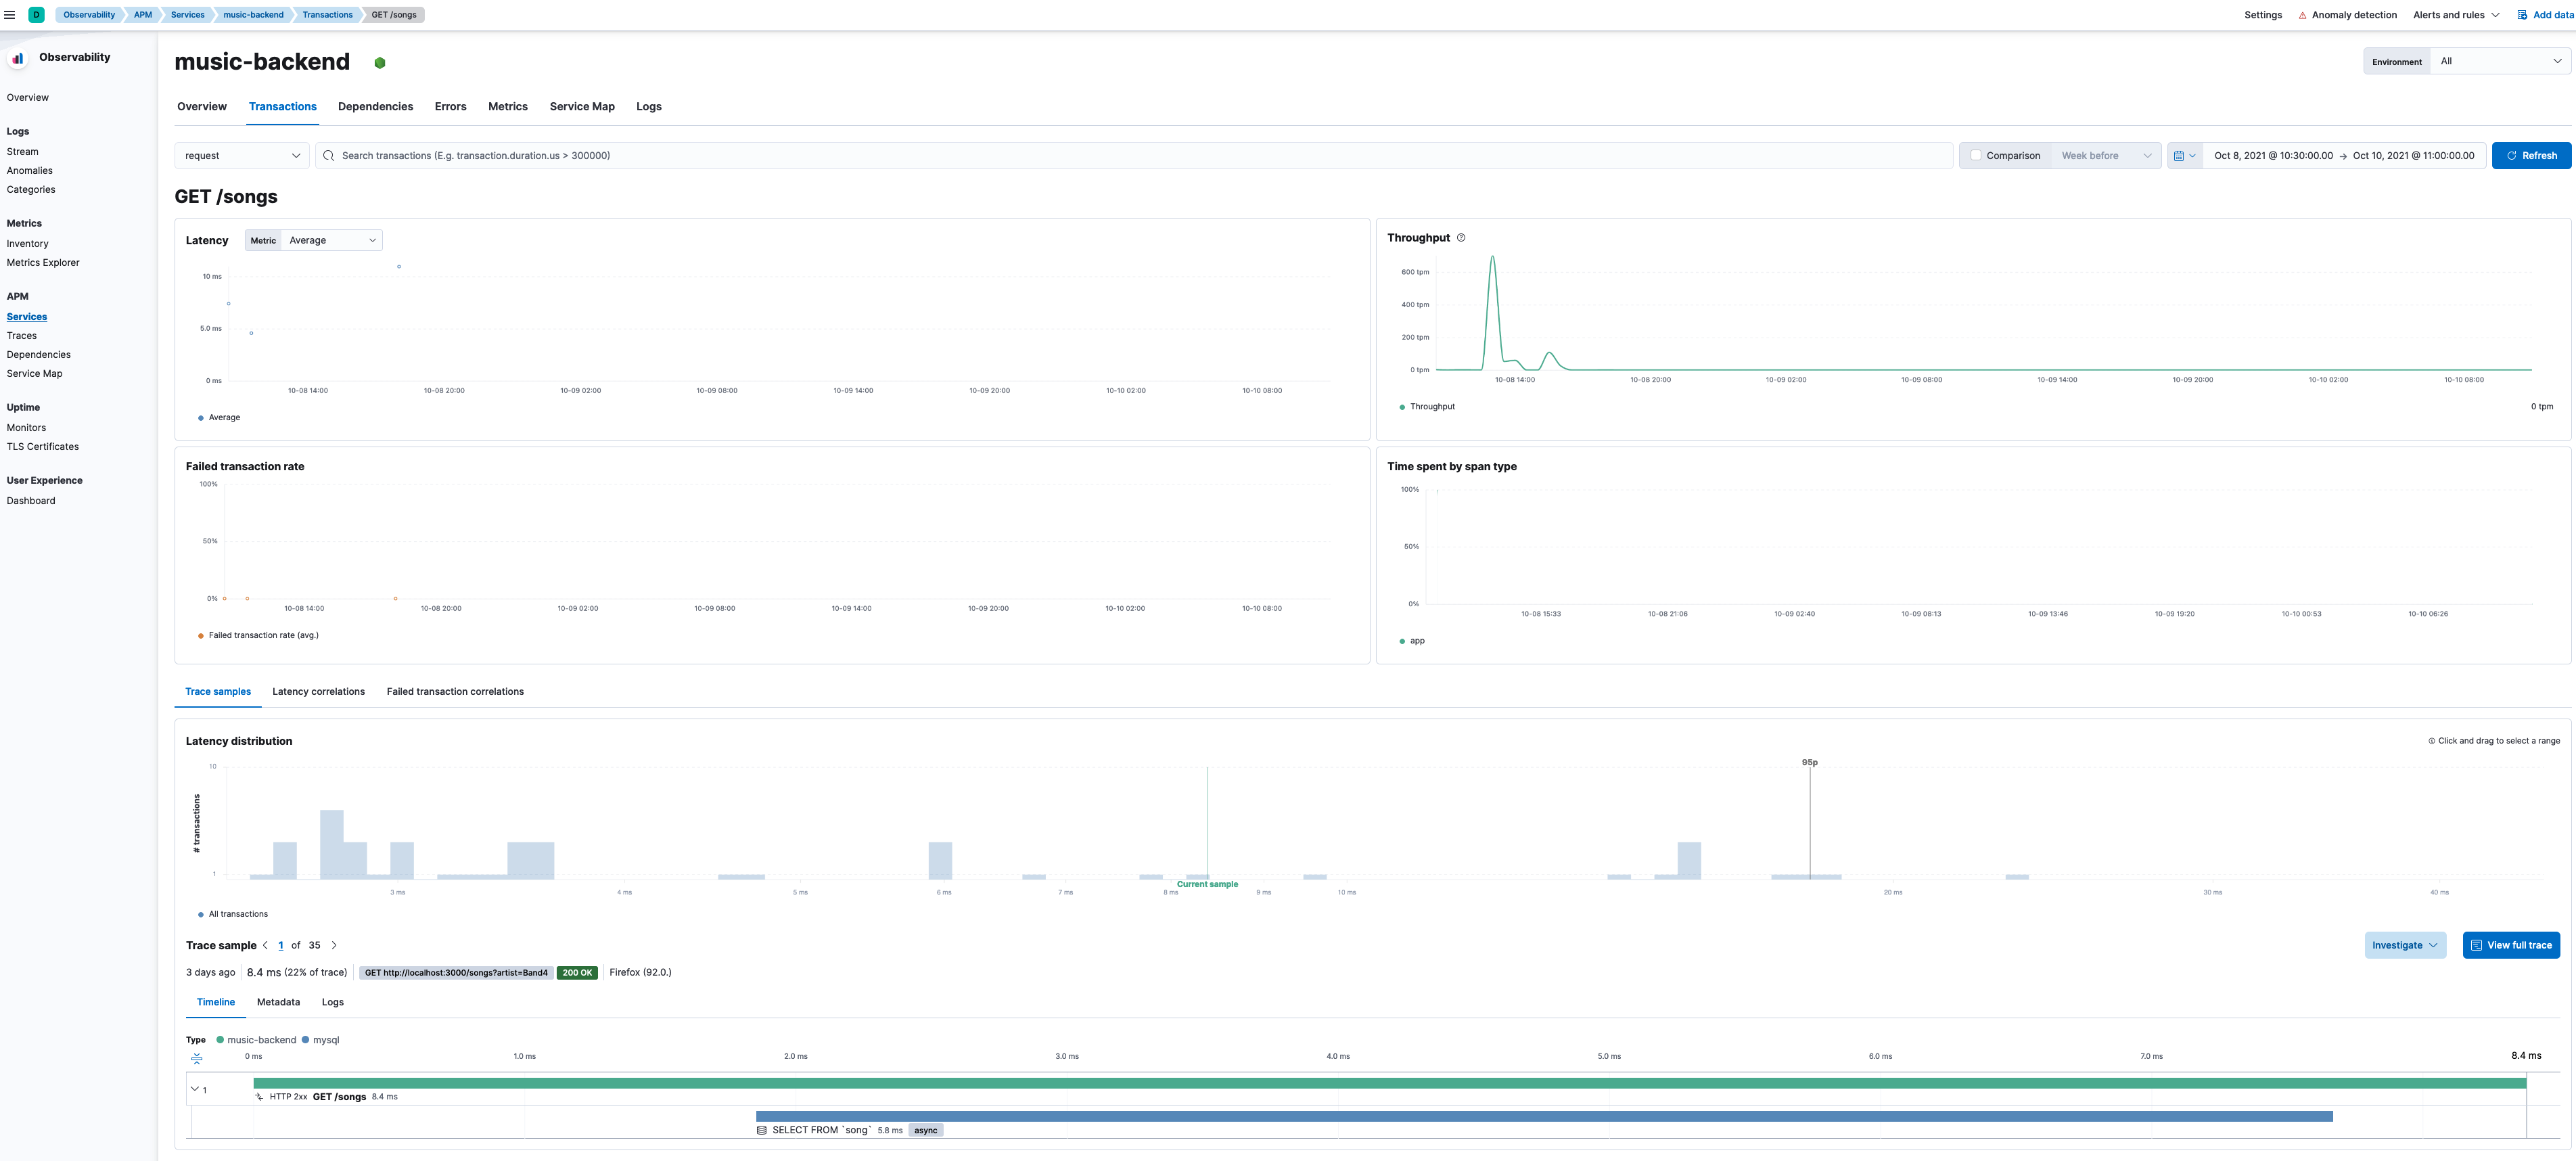Open the Week before comparison dropdown
Viewport: 2576px width, 1161px height.
click(x=2105, y=156)
